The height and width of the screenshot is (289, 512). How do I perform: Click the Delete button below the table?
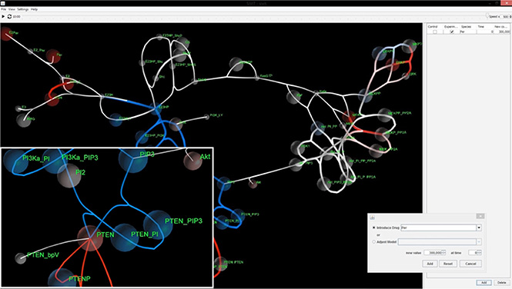click(502, 283)
